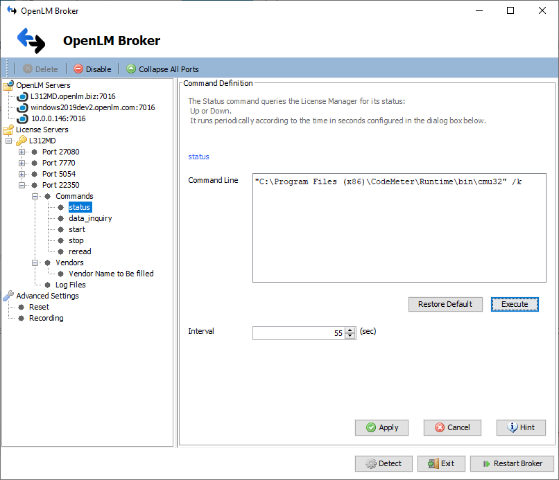Expand the Port 27080 node
The height and width of the screenshot is (480, 559).
point(22,152)
